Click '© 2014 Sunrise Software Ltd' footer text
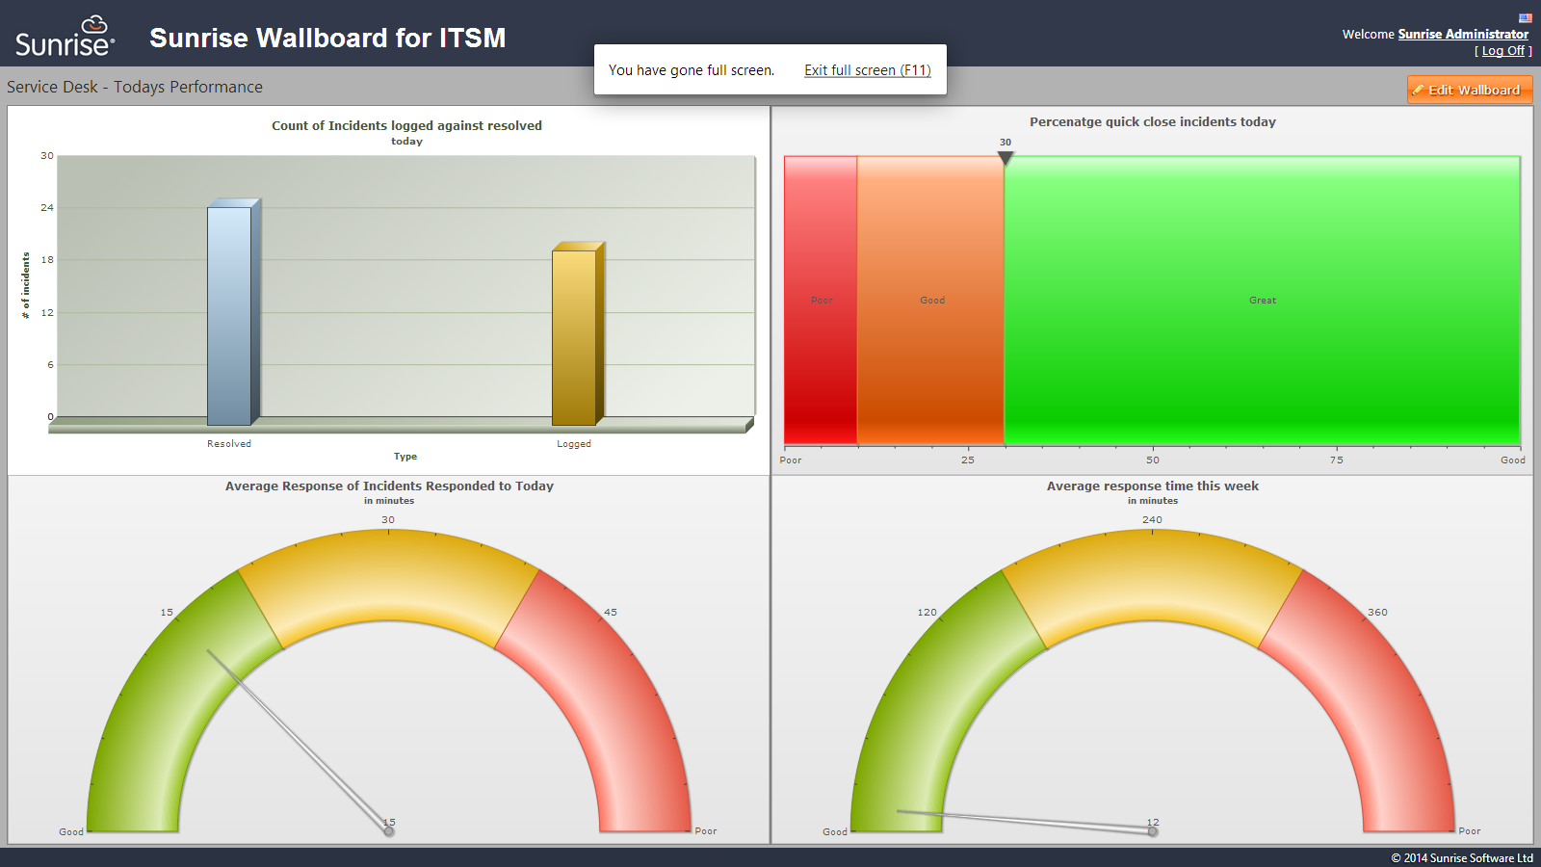Viewport: 1541px width, 867px height. coord(1462,858)
